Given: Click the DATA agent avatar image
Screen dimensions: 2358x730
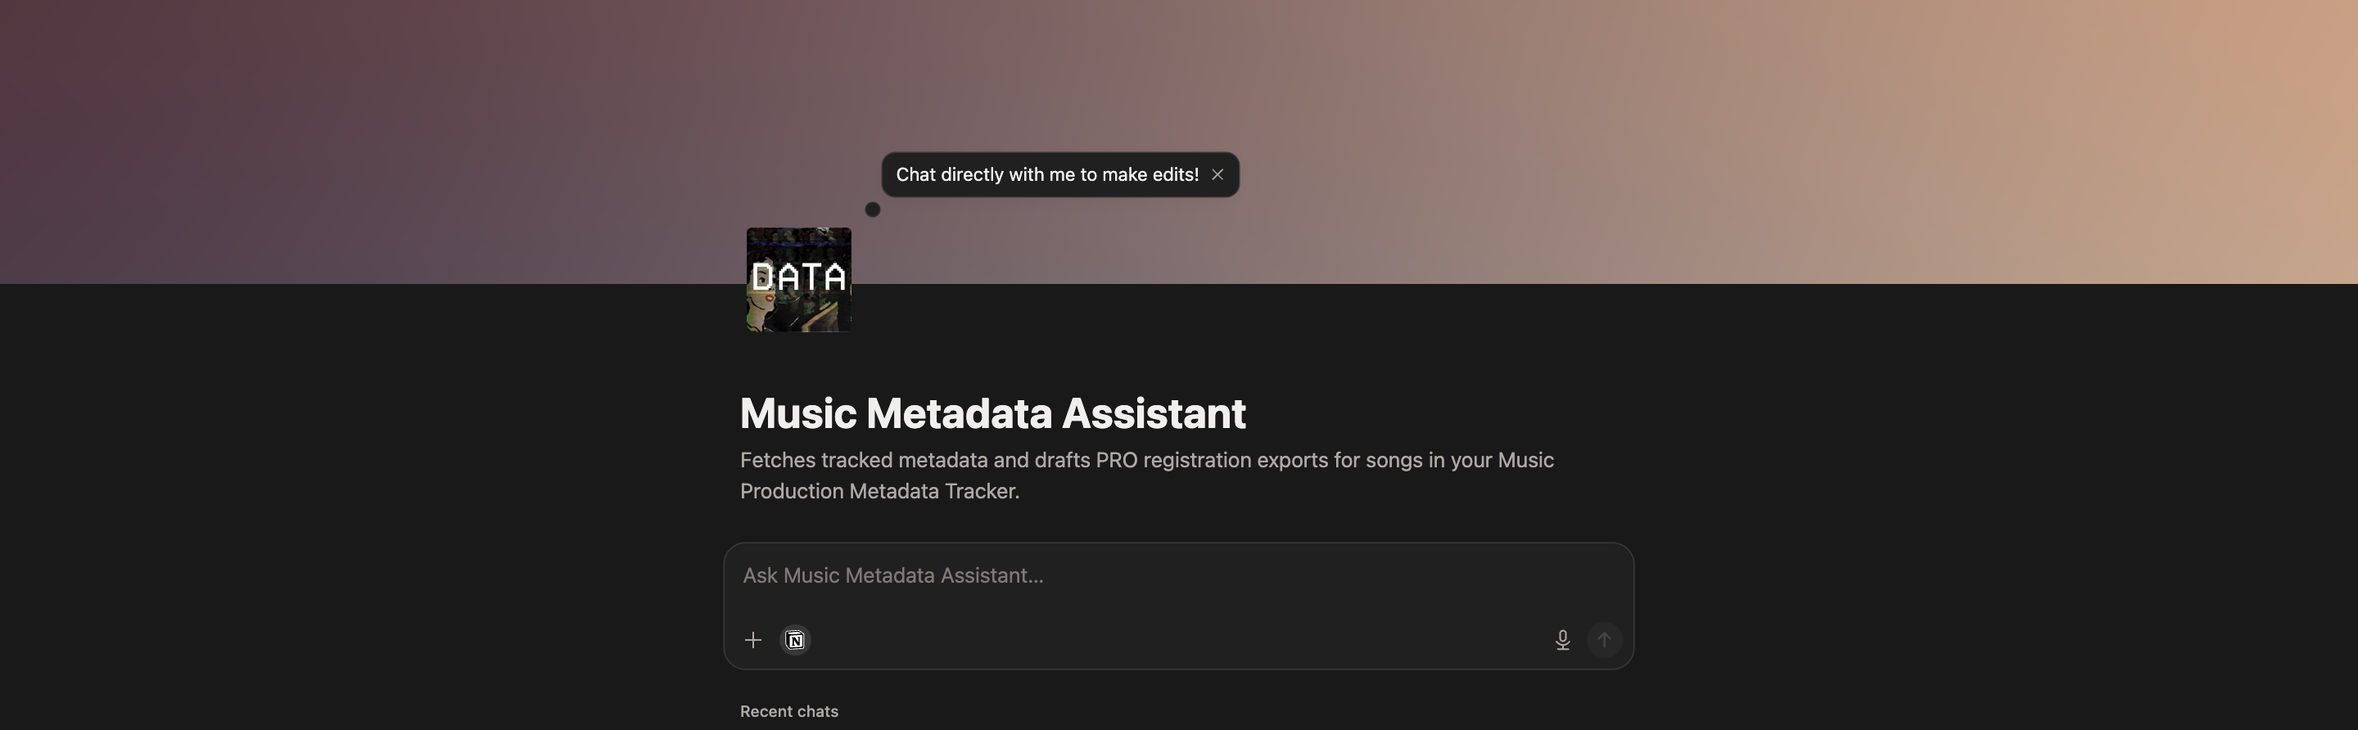Looking at the screenshot, I should [799, 280].
